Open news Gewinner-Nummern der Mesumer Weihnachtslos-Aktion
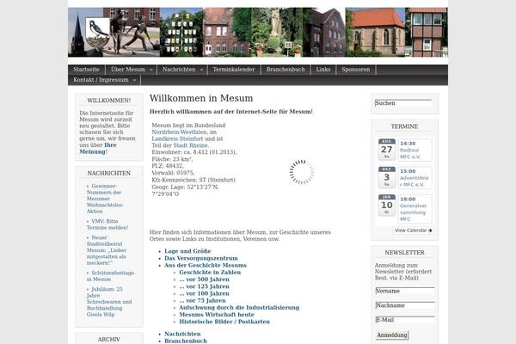This screenshot has height=344, width=516. point(105,199)
